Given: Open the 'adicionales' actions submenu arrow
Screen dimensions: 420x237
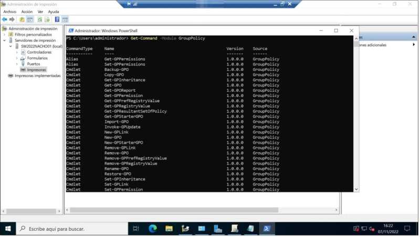Looking at the screenshot, I should click(414, 45).
